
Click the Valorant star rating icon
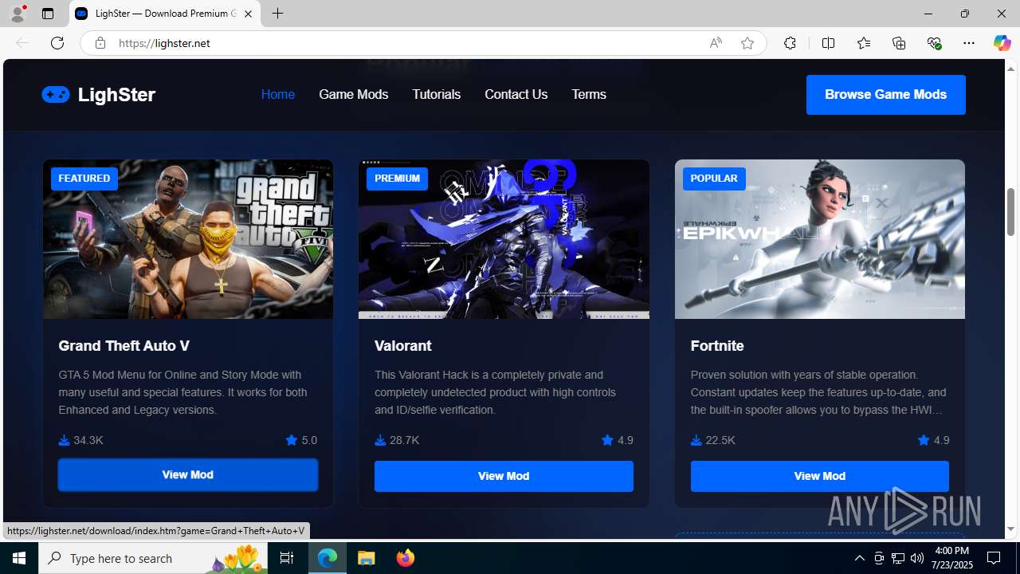click(607, 440)
